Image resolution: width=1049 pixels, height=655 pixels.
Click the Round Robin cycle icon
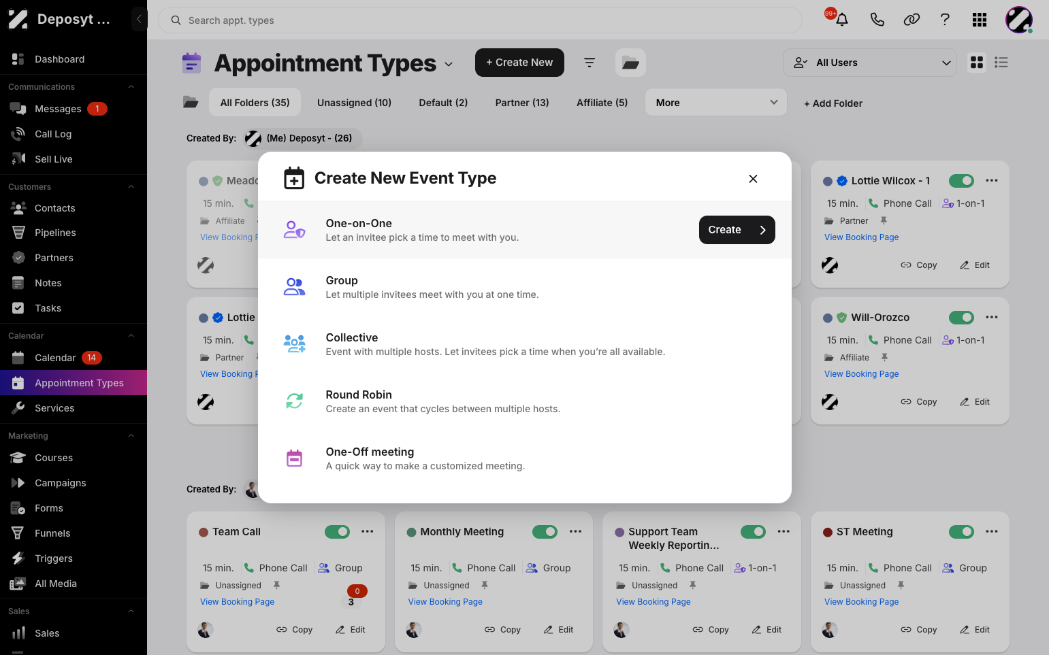294,401
